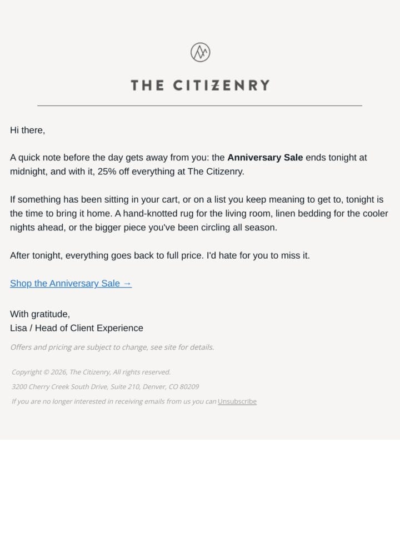The image size is (400, 533).
Task: Click the After tonight full price sentence
Action: point(160,255)
